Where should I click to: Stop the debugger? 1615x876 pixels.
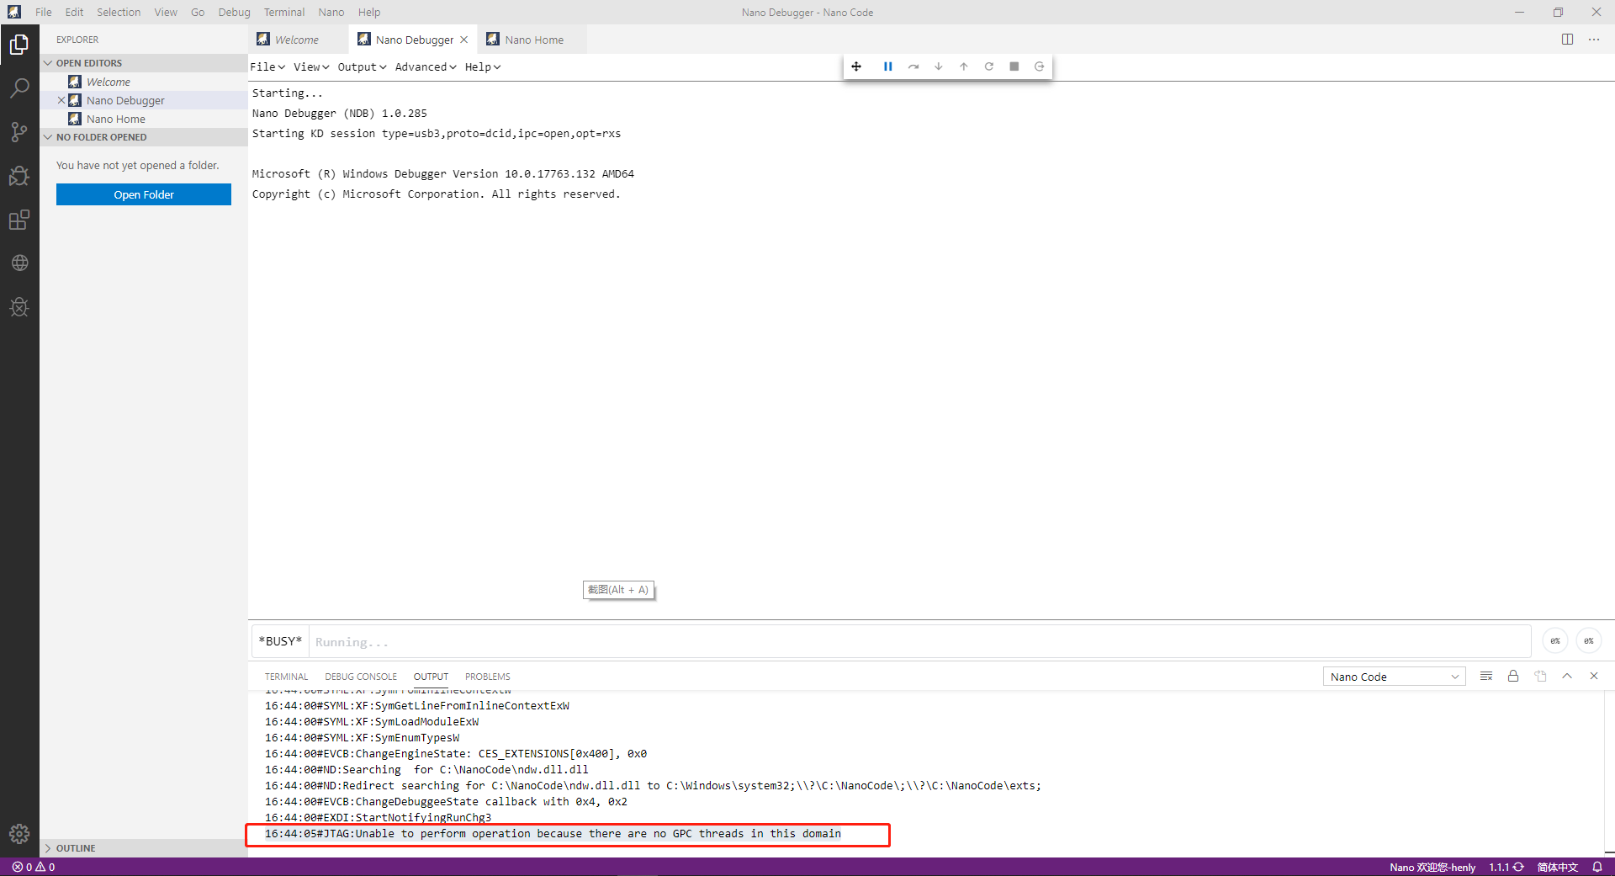coord(1014,66)
